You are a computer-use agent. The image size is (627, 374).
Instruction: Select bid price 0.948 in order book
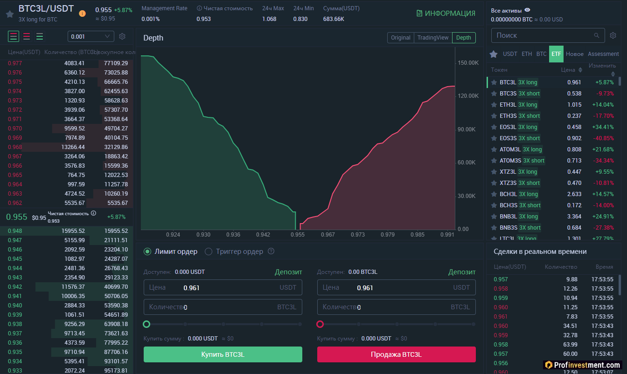[x=15, y=231]
